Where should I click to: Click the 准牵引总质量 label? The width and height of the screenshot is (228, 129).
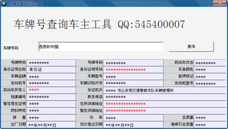(182, 124)
